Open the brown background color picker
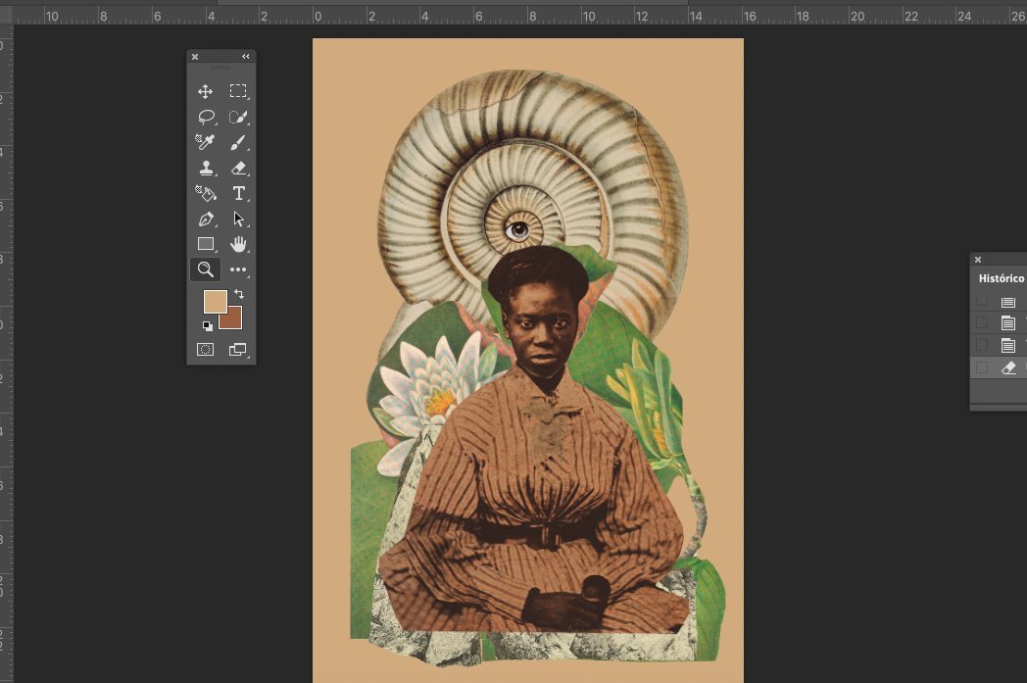Image resolution: width=1027 pixels, height=683 pixels. (x=232, y=319)
